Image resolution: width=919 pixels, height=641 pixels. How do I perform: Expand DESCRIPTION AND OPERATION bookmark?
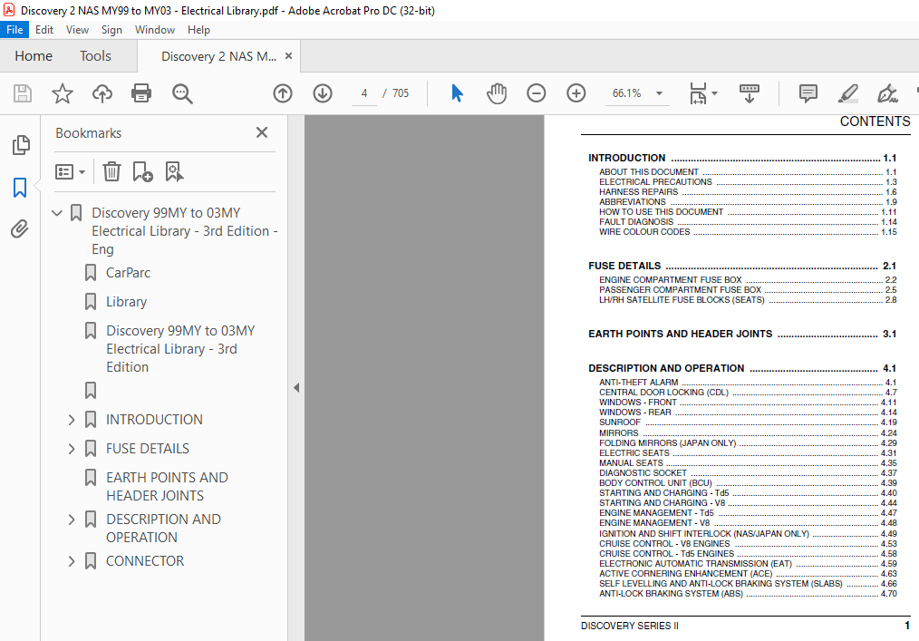click(x=72, y=520)
